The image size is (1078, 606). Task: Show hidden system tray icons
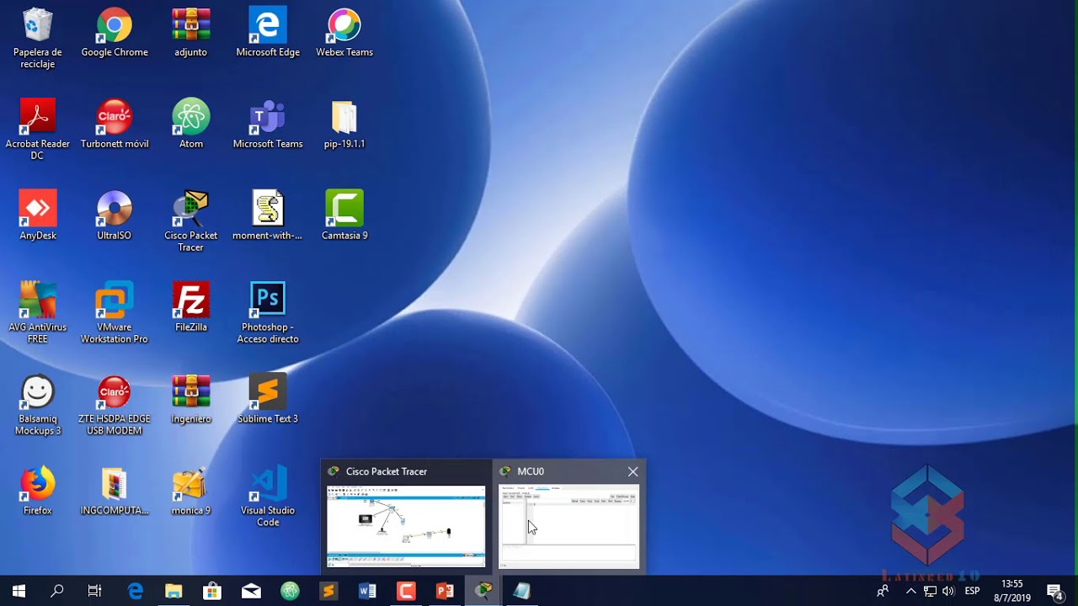(910, 591)
